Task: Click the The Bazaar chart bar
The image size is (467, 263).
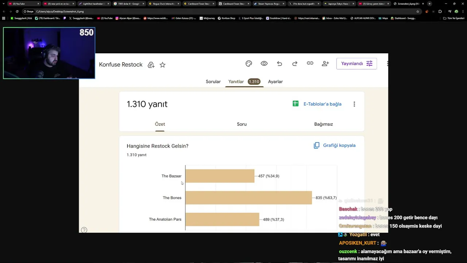Action: pos(220,176)
